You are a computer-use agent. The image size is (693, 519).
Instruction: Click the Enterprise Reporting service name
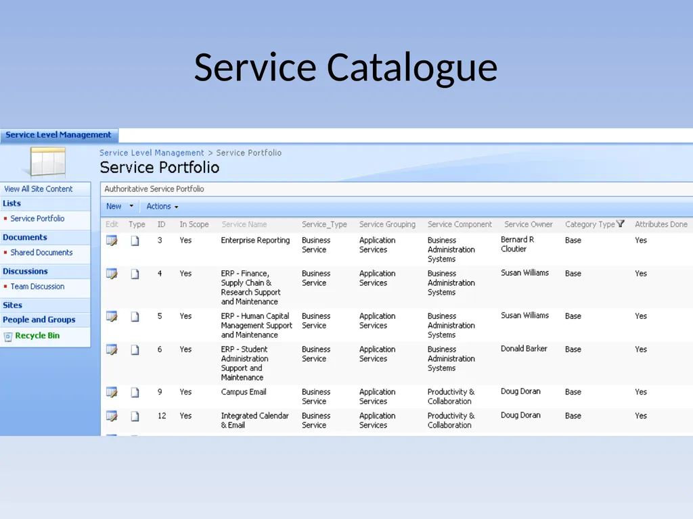(x=255, y=241)
